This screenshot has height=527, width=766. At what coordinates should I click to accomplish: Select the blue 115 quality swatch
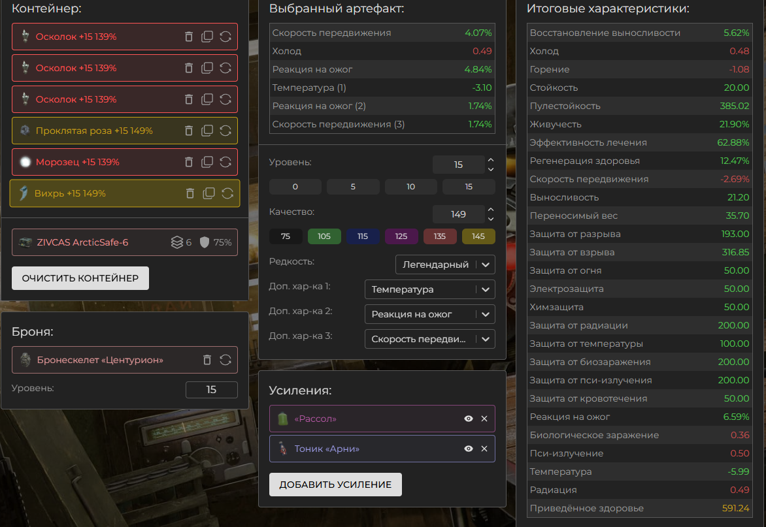[363, 236]
